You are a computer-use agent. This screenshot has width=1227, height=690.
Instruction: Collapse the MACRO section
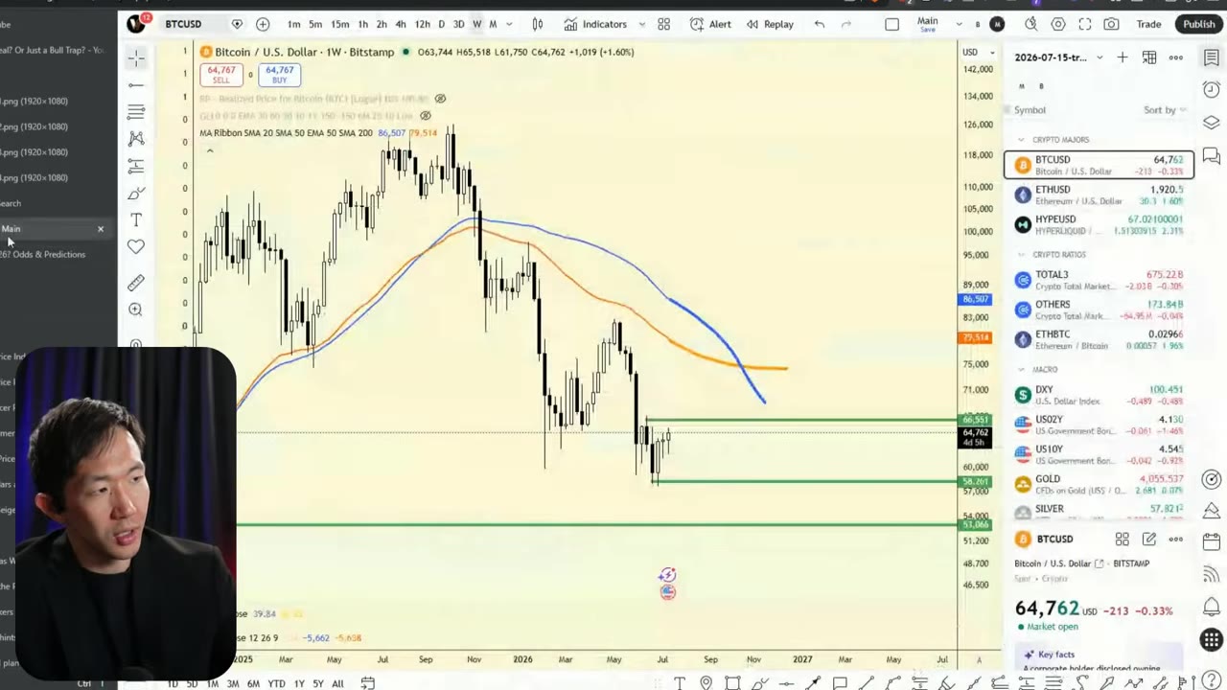pos(1022,370)
